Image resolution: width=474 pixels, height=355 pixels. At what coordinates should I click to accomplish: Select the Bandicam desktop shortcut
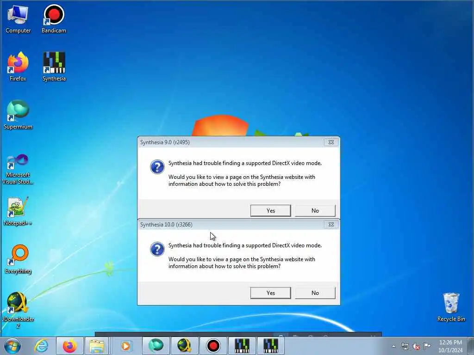(54, 18)
